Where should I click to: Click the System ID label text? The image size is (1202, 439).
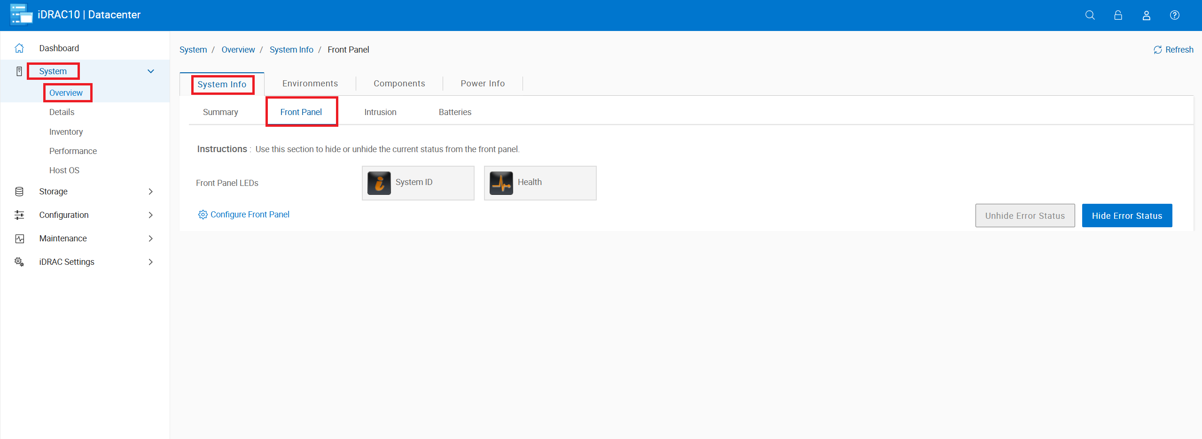[414, 182]
